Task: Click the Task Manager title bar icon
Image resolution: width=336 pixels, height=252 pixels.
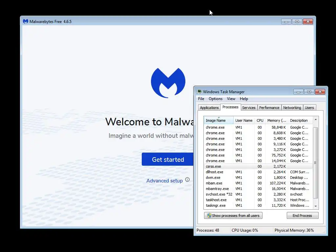Action: pyautogui.click(x=199, y=92)
